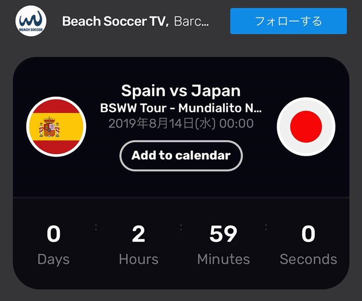
Task: Tap the Days label
Action: [54, 260]
